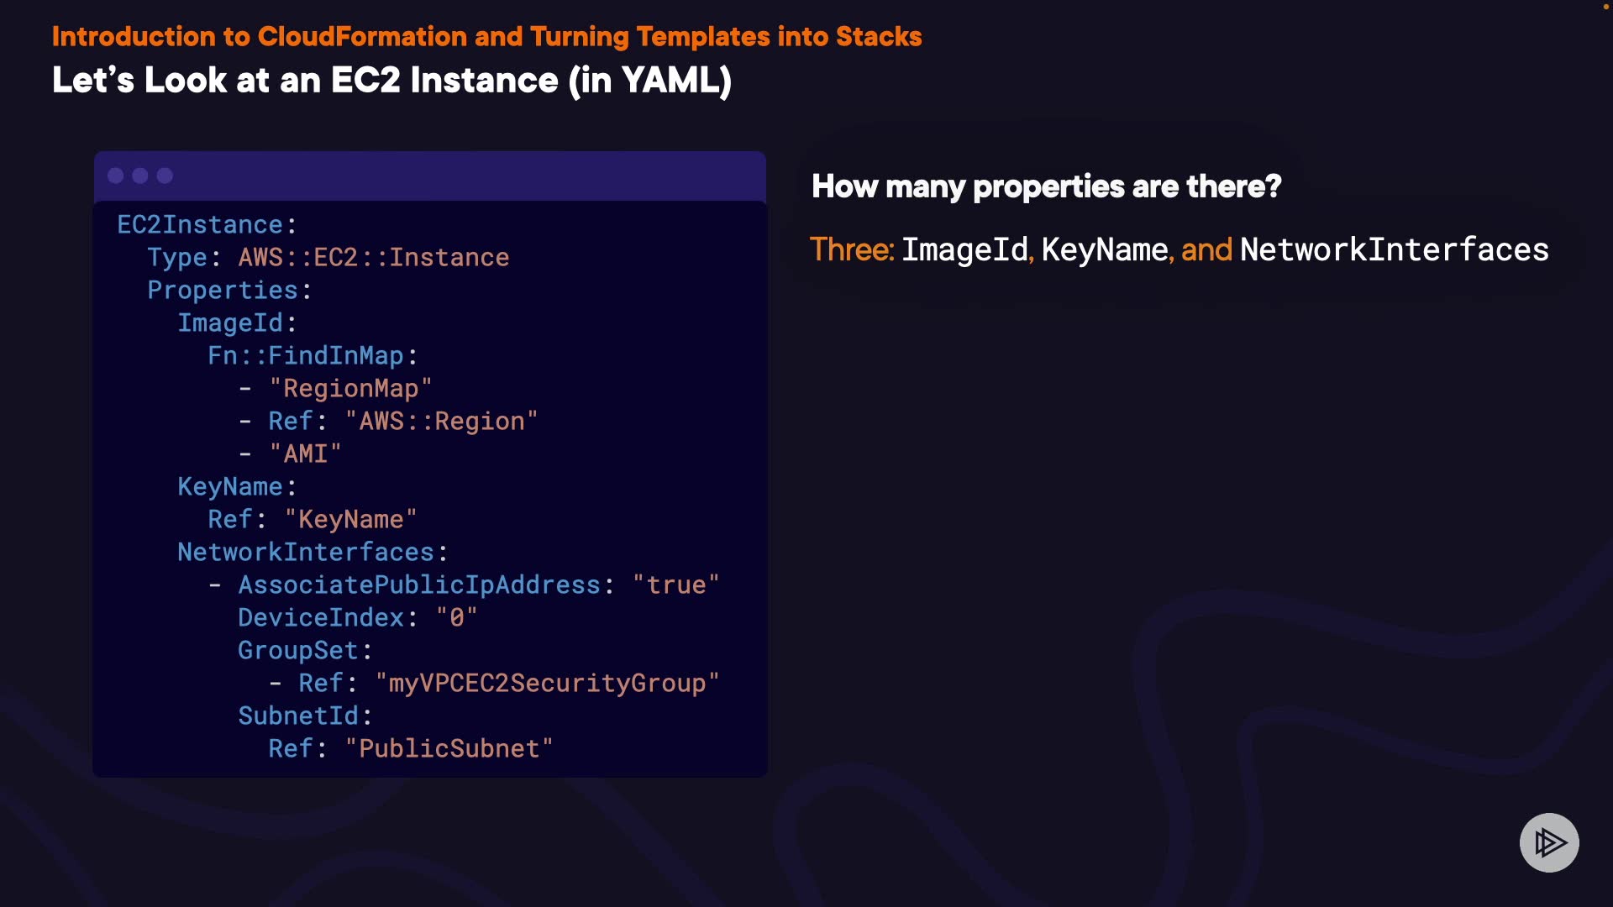
Task: Click the Pluralsight play logo icon
Action: [x=1549, y=842]
